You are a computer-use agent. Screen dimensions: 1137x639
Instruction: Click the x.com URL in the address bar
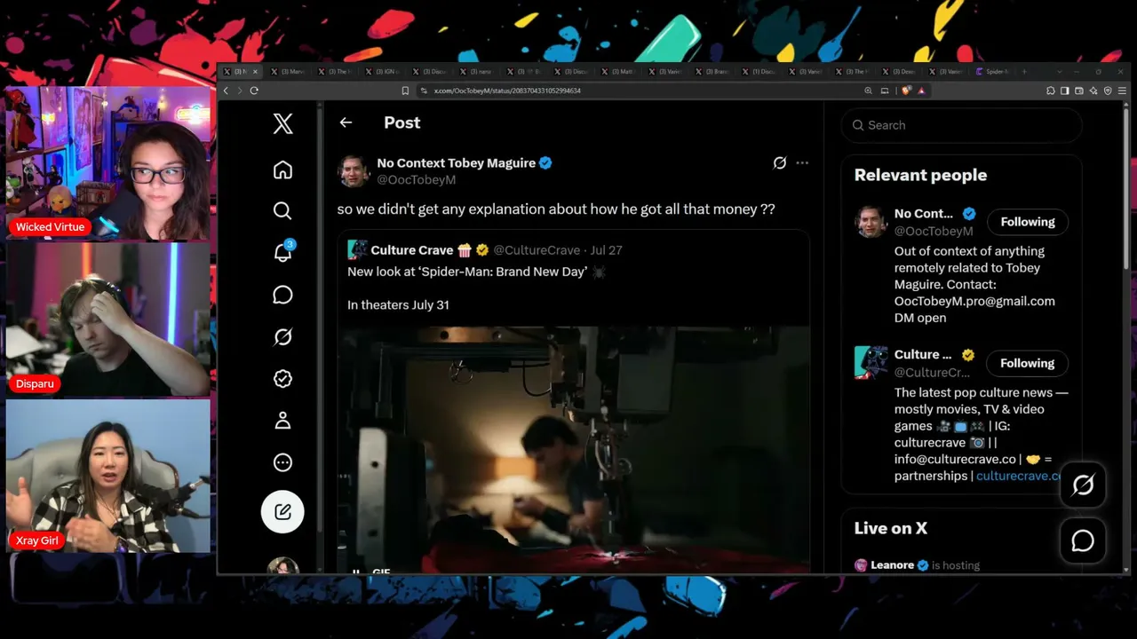506,91
